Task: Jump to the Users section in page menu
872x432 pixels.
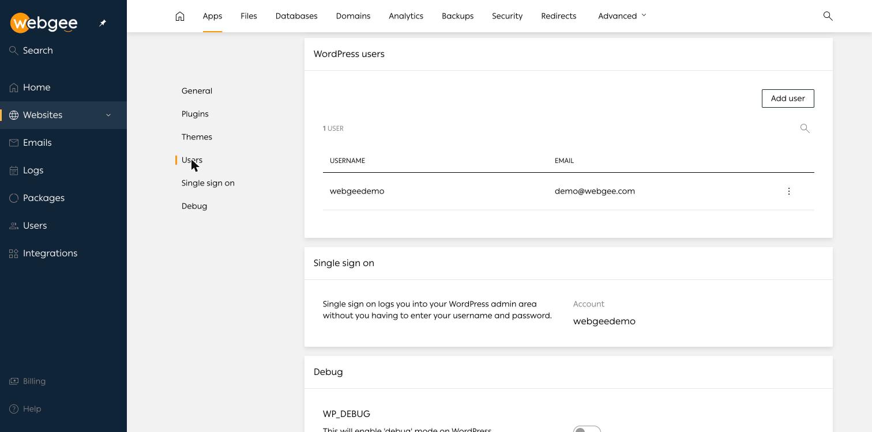Action: click(x=192, y=160)
